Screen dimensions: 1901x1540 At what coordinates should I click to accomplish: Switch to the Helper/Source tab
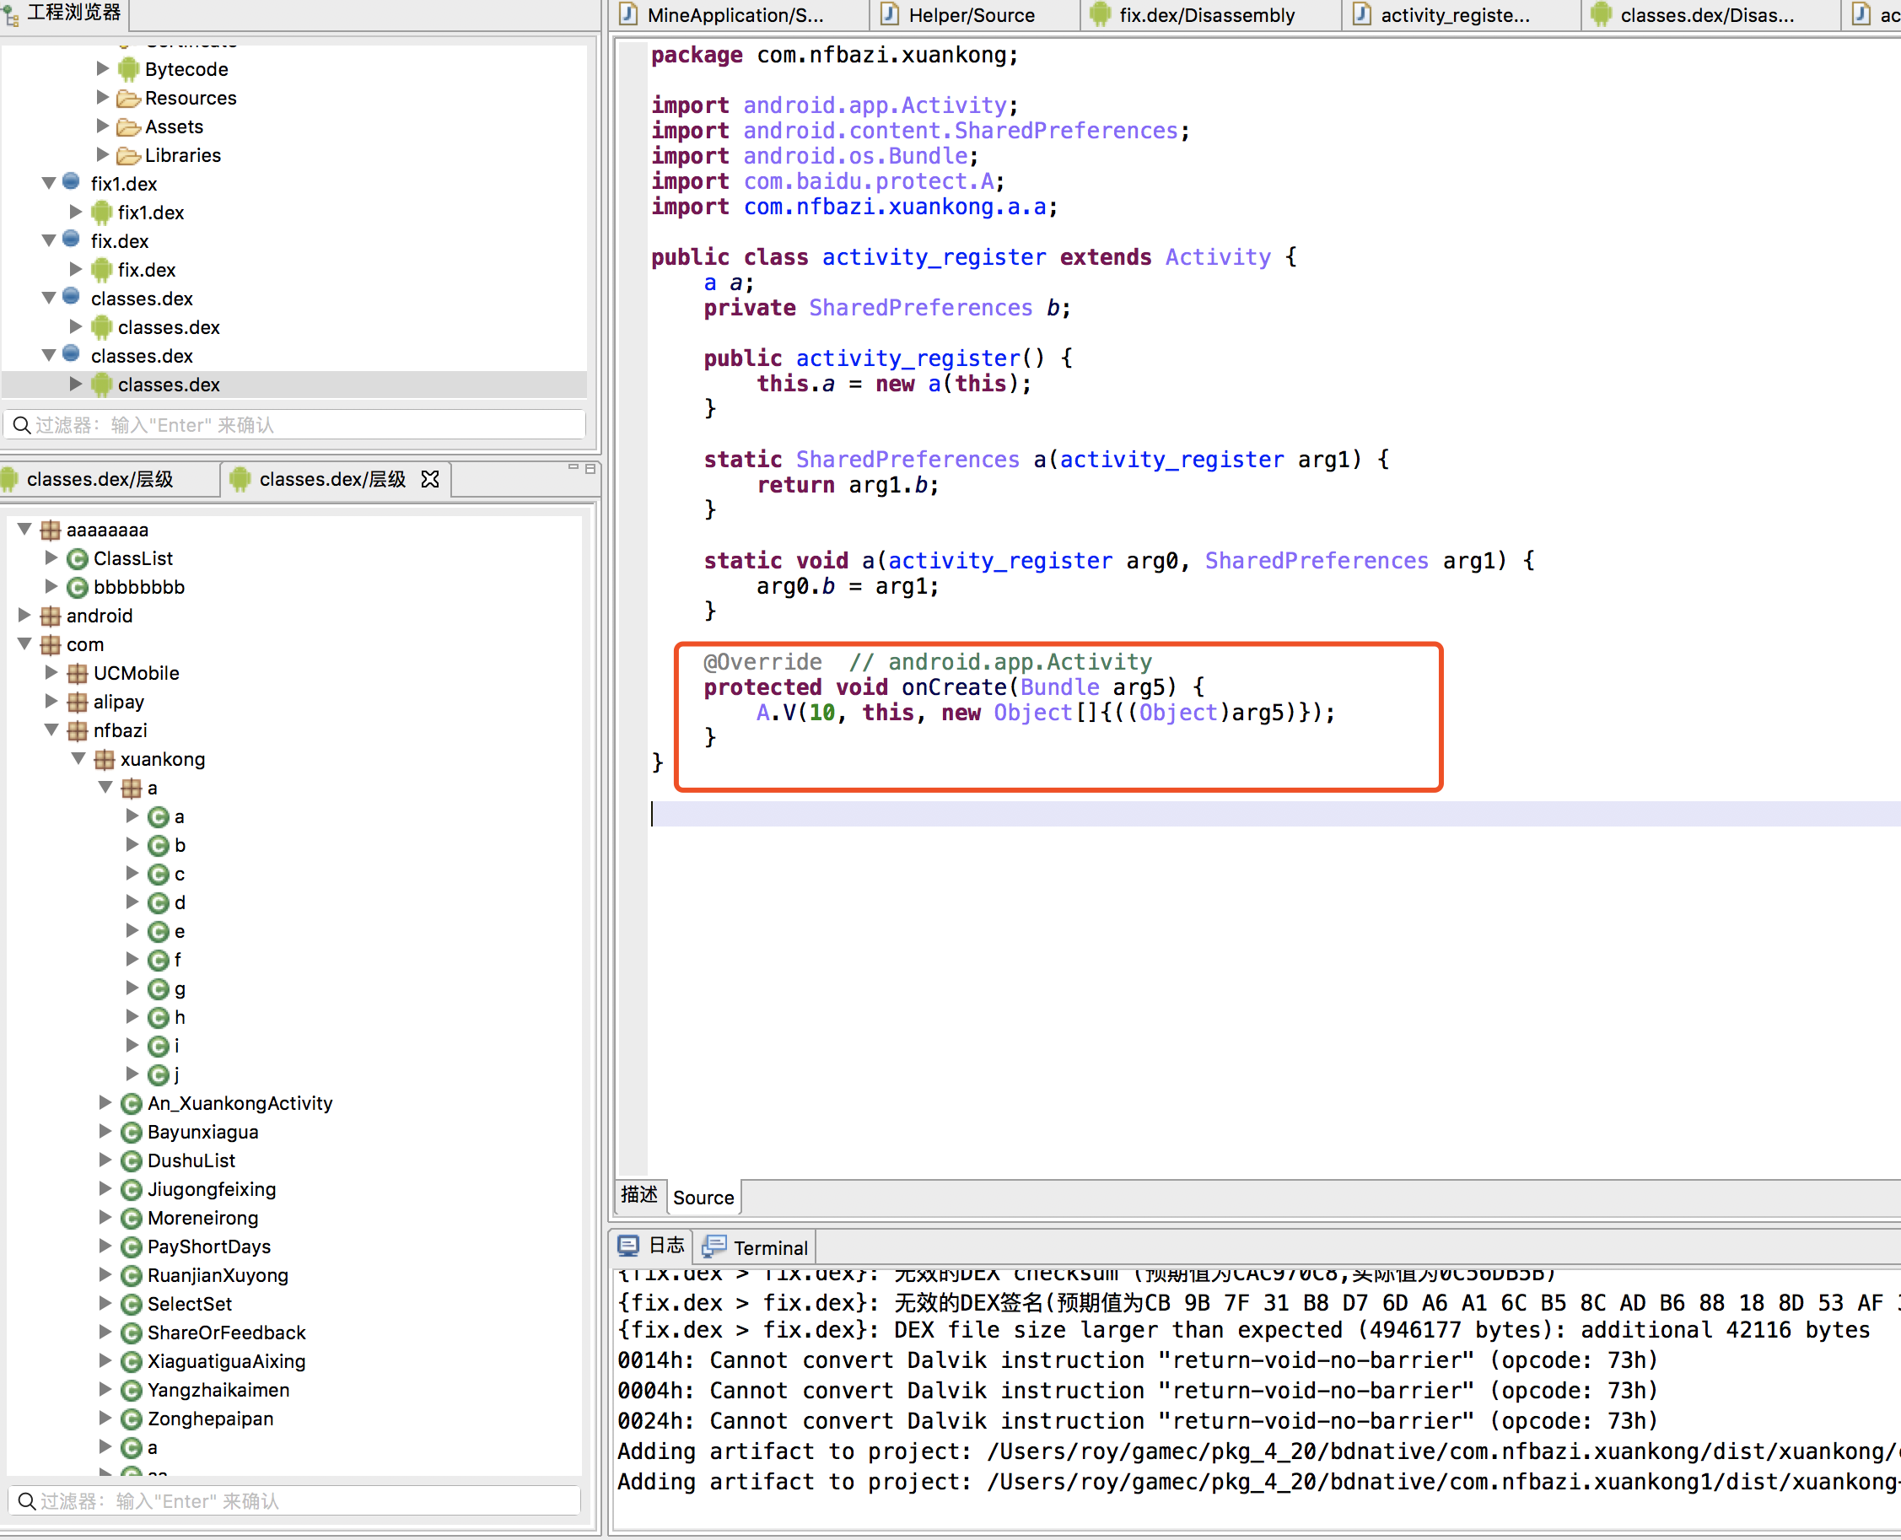[x=971, y=15]
